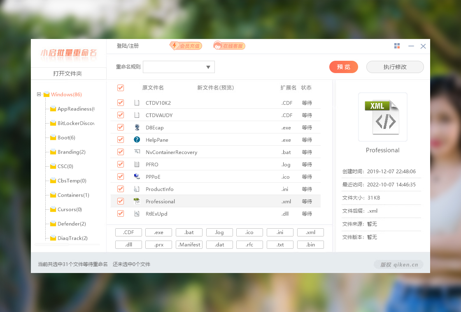Click the BitLockerDiscov folder icon
This screenshot has width=461, height=312.
tap(53, 123)
